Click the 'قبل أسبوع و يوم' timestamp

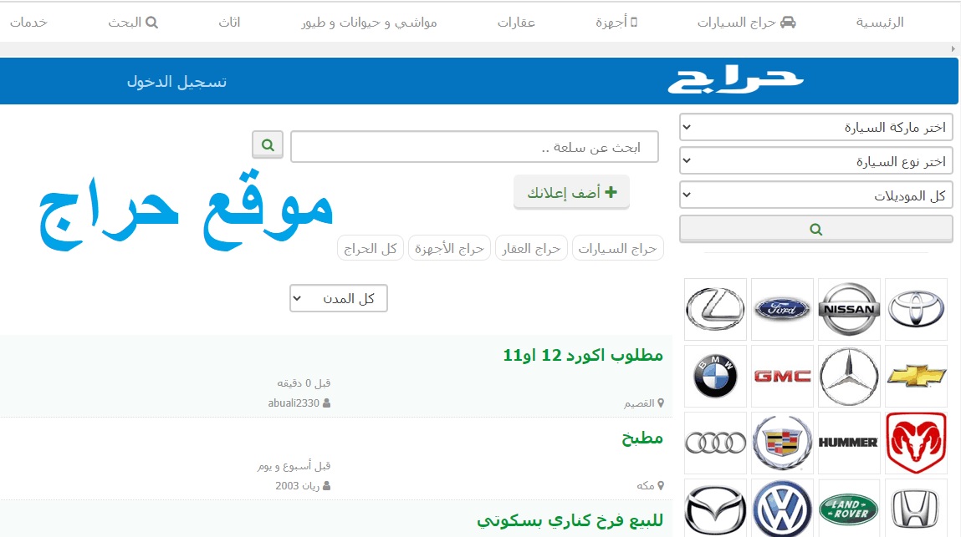pyautogui.click(x=294, y=466)
